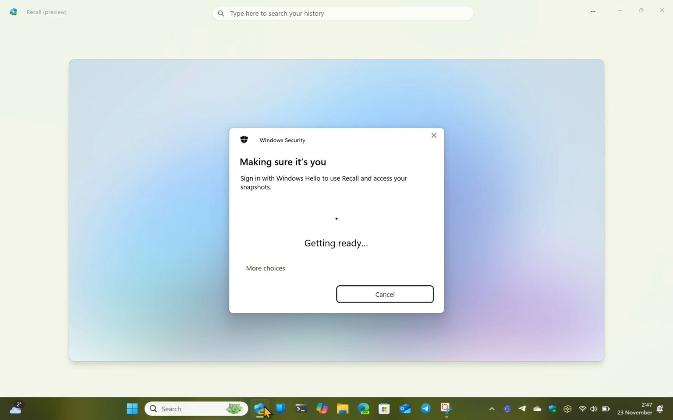Open Outlook from the taskbar
Image resolution: width=673 pixels, height=420 pixels.
click(404, 408)
